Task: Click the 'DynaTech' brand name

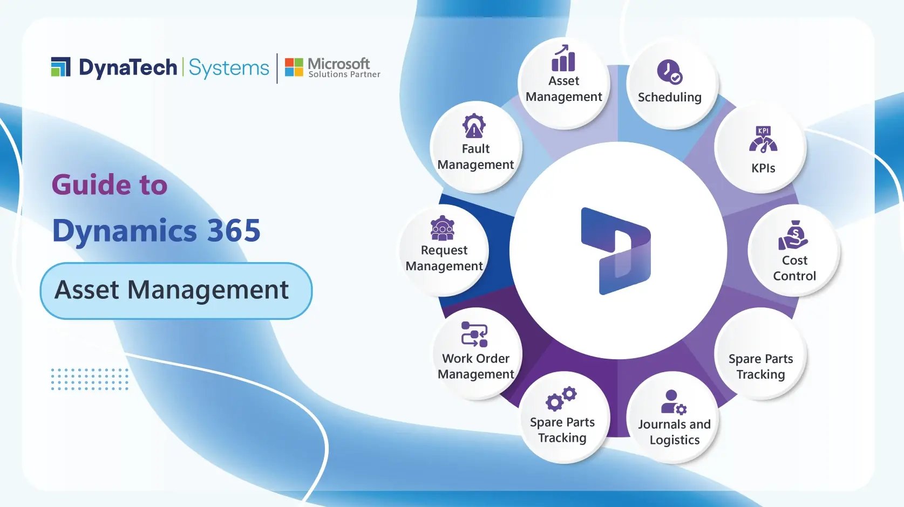Action: [128, 67]
